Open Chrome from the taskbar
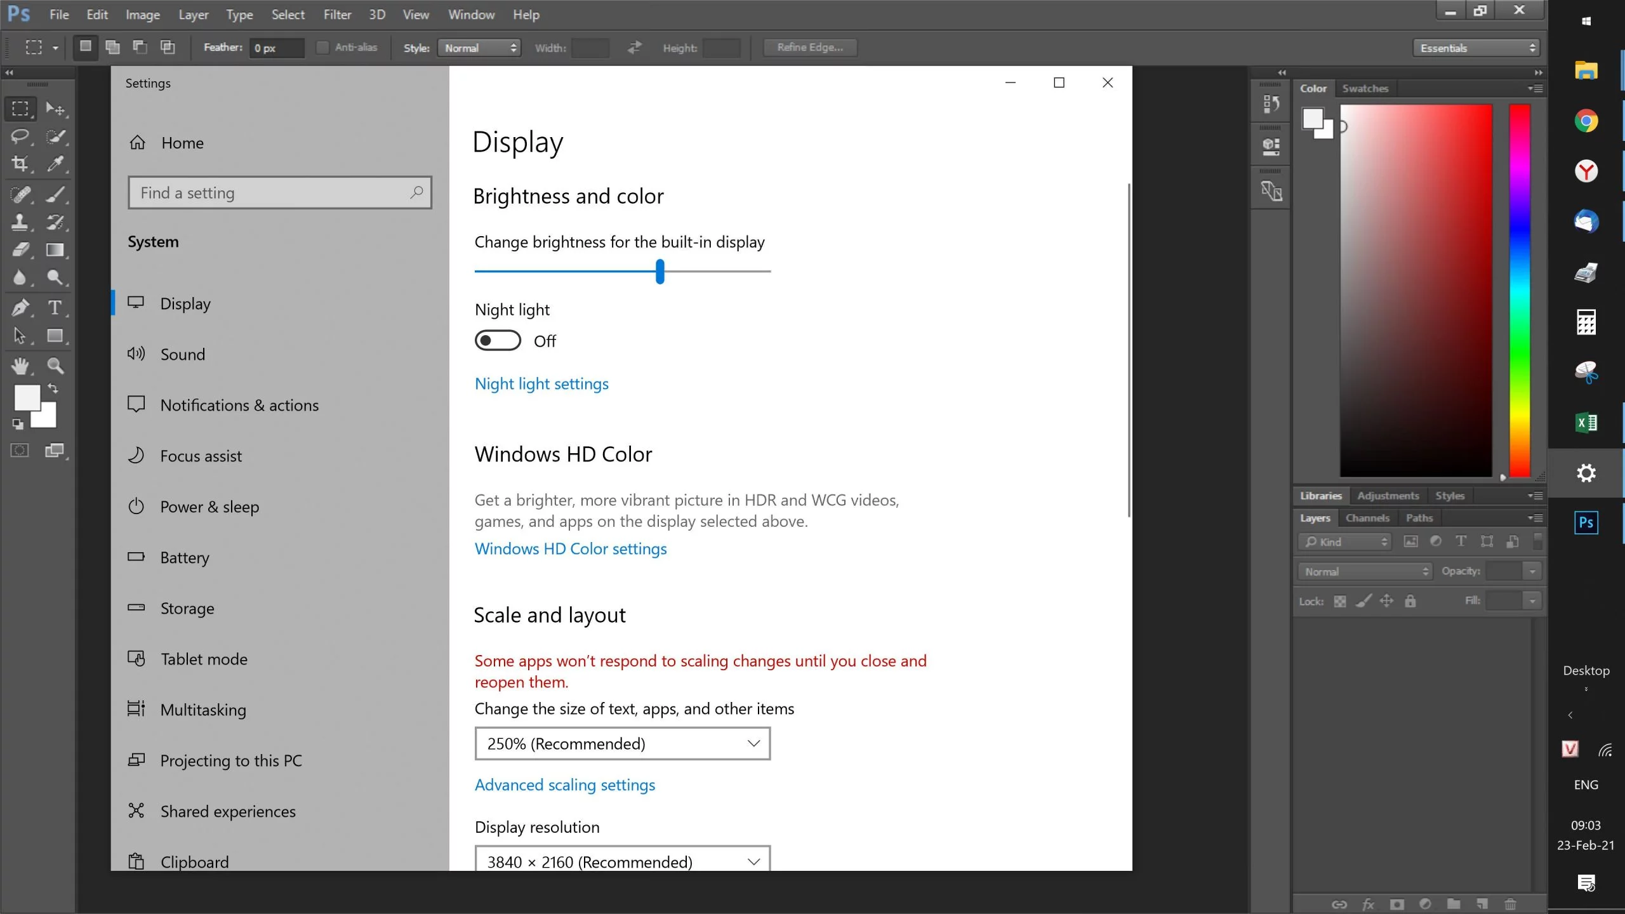The width and height of the screenshot is (1625, 914). tap(1586, 121)
